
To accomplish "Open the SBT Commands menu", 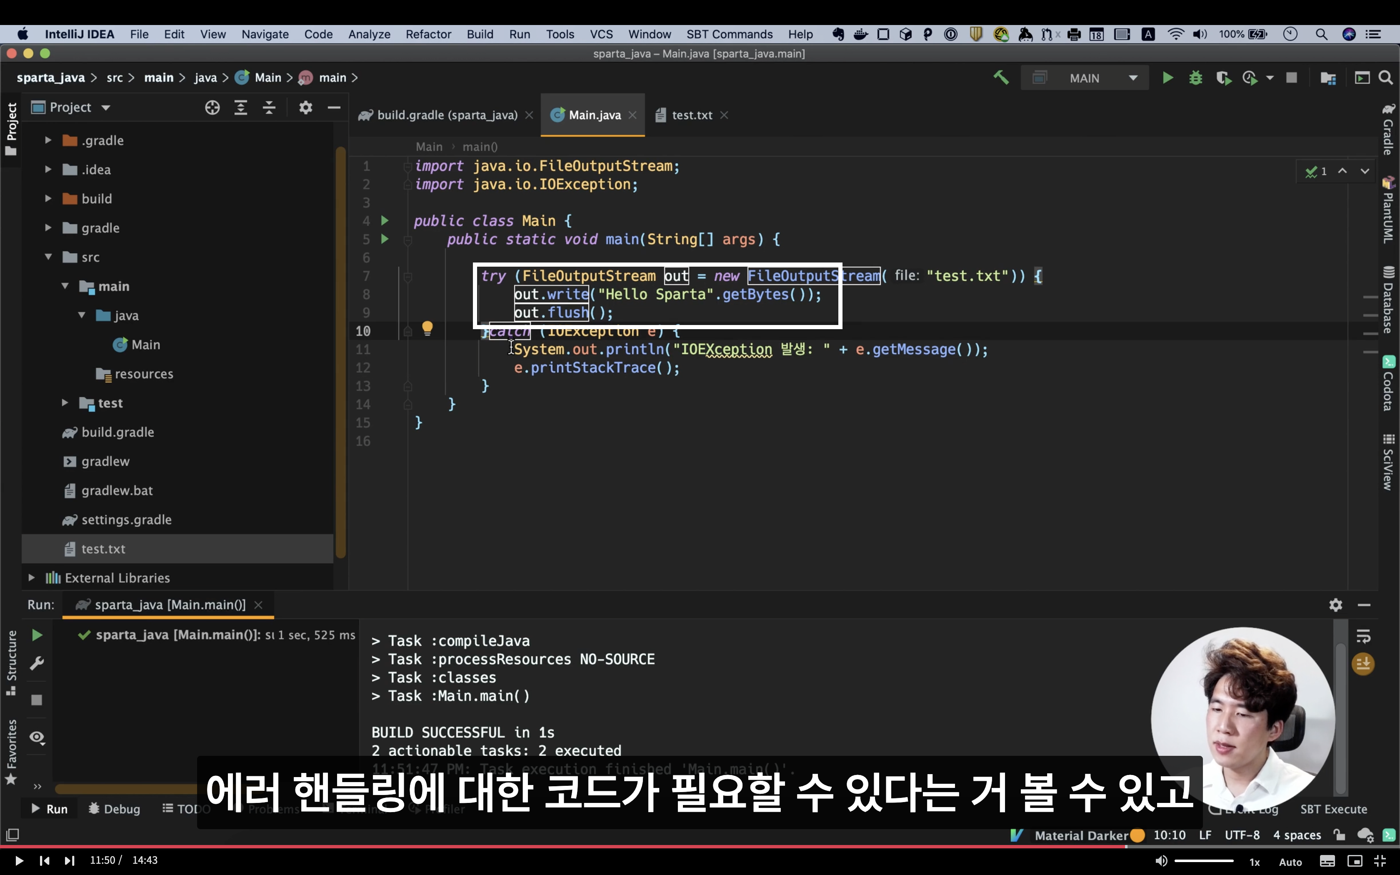I will click(x=729, y=34).
